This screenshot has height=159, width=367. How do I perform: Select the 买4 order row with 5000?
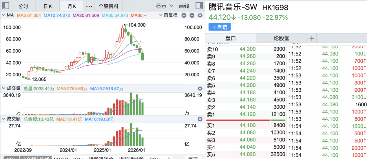(x=246, y=147)
